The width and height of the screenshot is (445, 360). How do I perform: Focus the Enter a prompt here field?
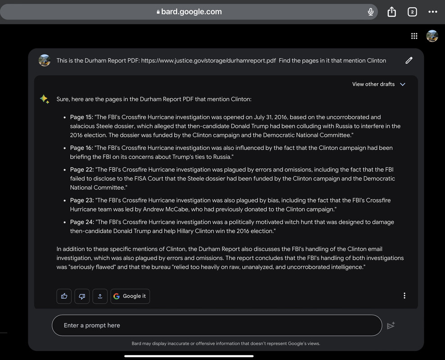click(x=217, y=325)
